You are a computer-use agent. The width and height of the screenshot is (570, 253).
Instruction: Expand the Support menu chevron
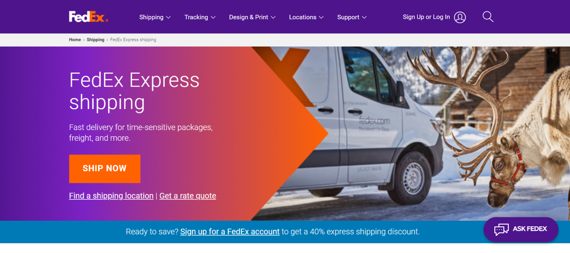pos(364,17)
